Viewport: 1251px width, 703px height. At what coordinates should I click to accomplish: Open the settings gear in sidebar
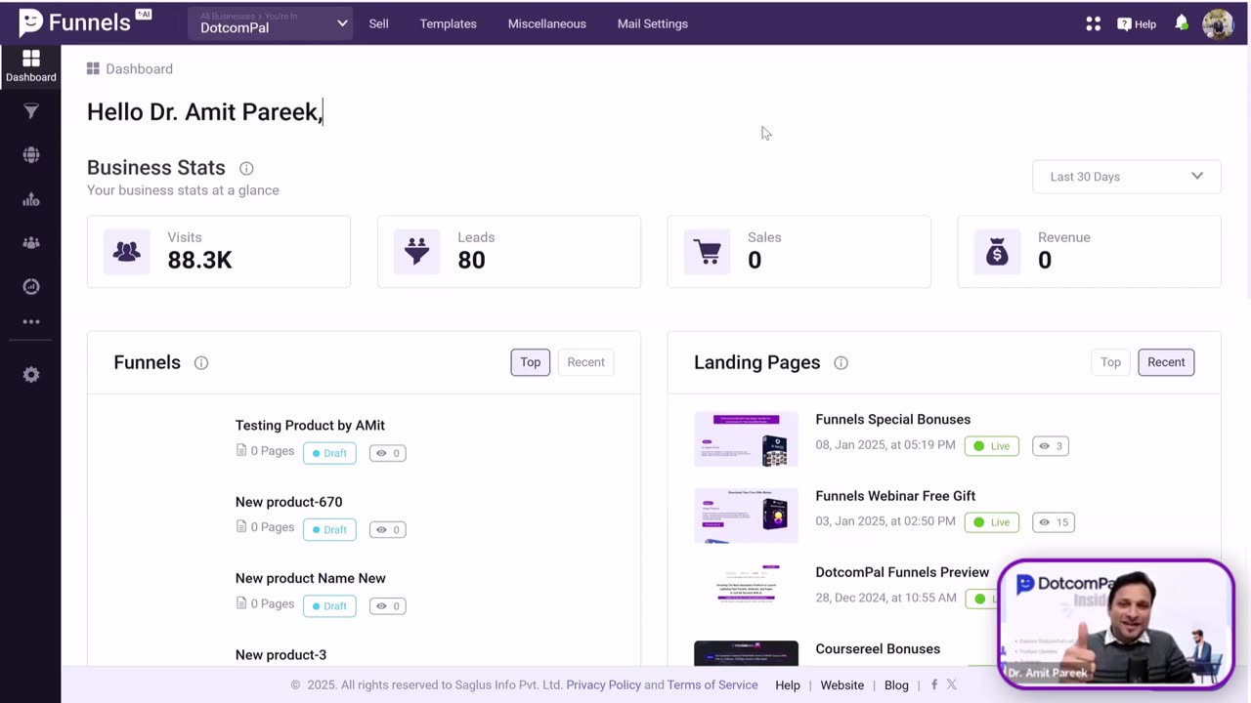click(x=31, y=375)
